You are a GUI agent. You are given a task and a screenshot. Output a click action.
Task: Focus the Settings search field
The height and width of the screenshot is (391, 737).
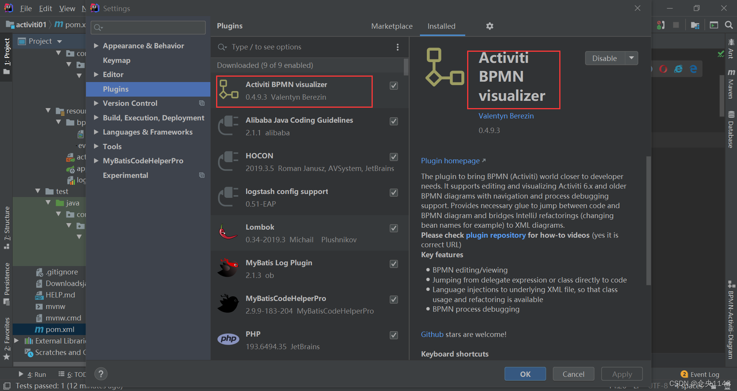point(148,27)
